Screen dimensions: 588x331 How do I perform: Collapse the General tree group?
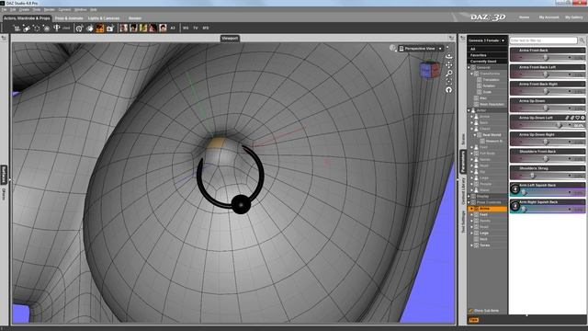pos(469,67)
